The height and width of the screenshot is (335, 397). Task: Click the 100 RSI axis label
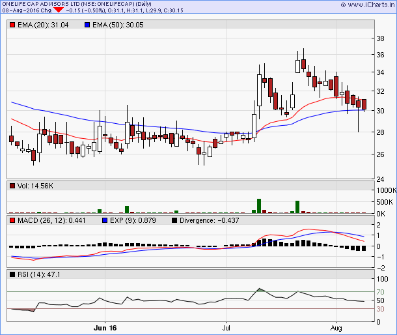point(382,279)
